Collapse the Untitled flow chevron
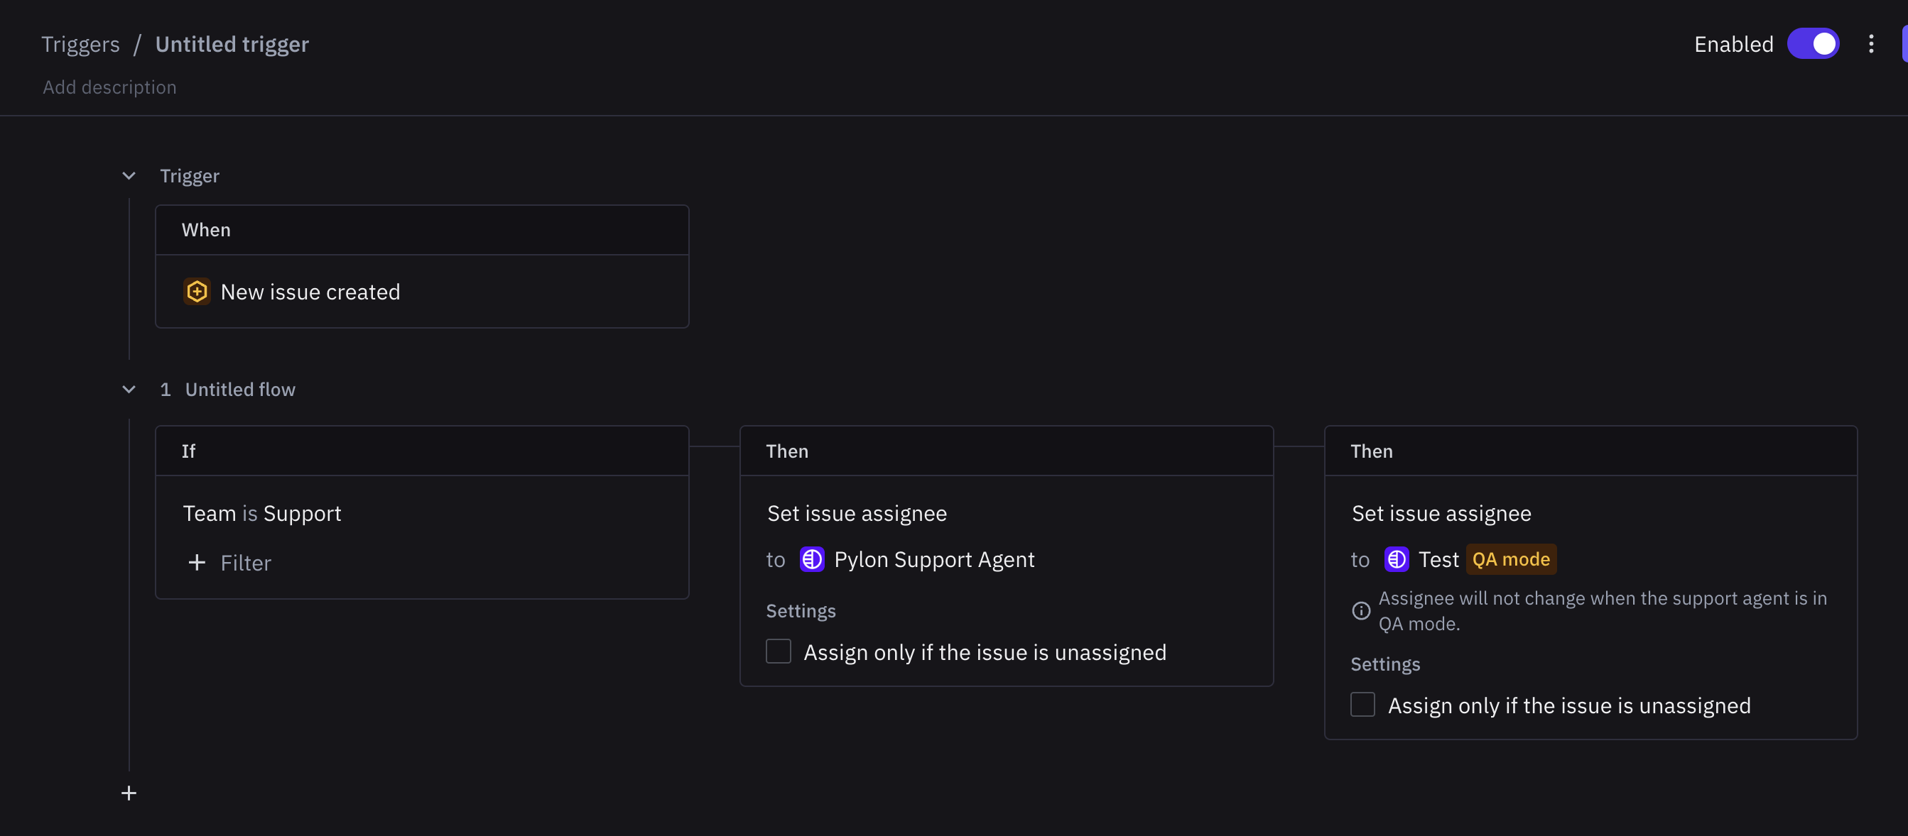Screen dimensions: 1908x836 [129, 389]
